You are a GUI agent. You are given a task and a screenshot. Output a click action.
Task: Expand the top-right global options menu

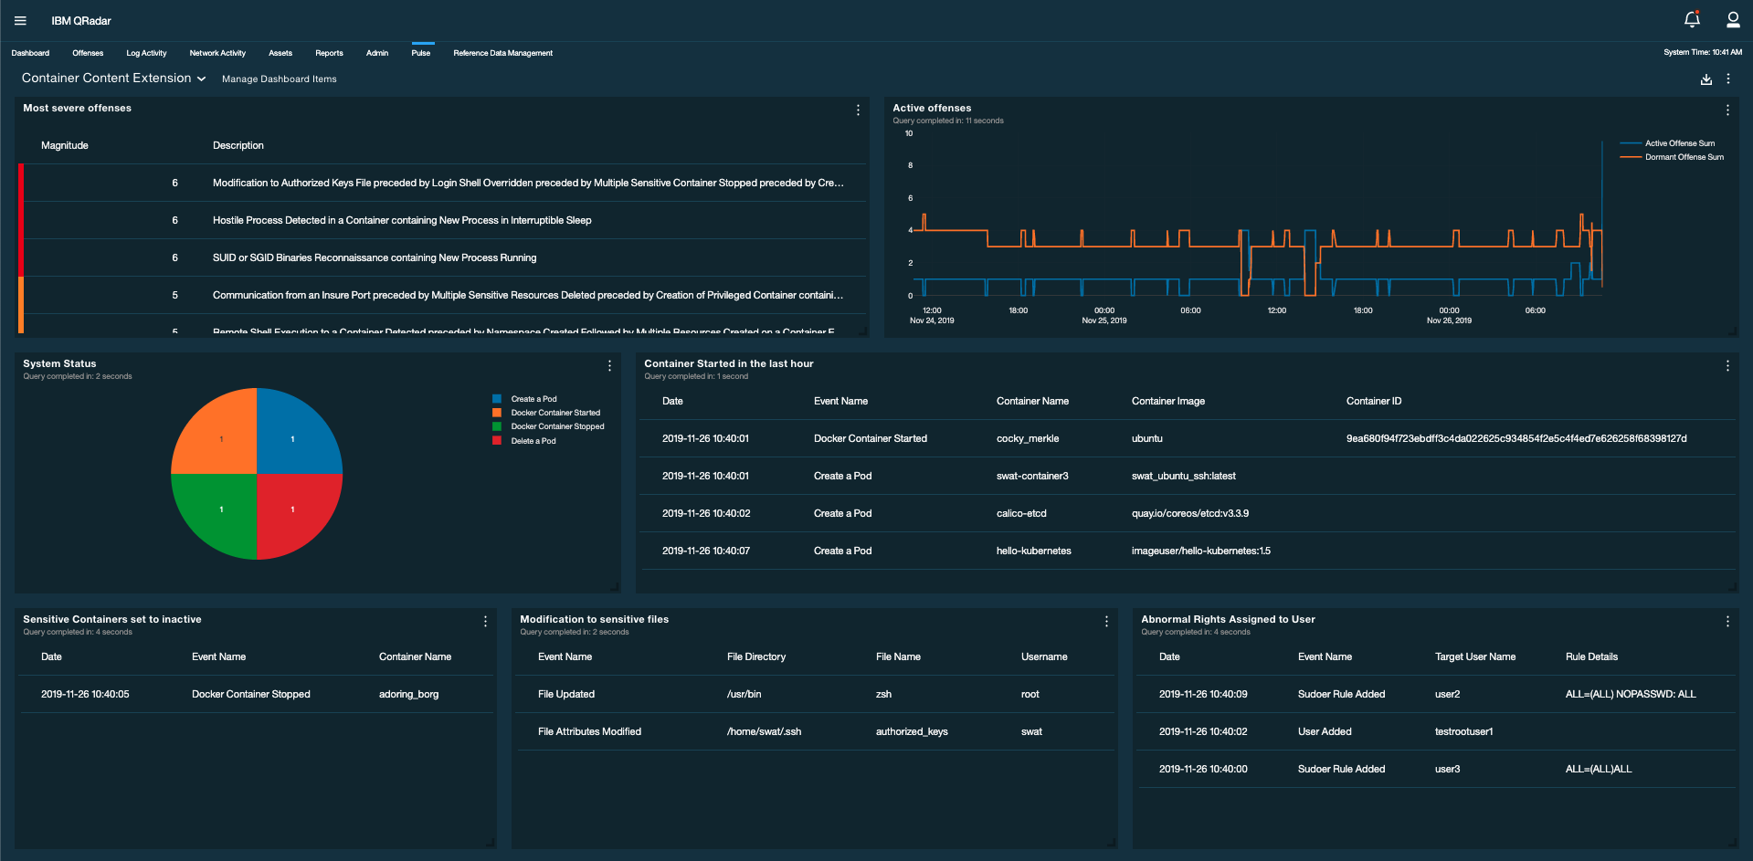[1727, 79]
